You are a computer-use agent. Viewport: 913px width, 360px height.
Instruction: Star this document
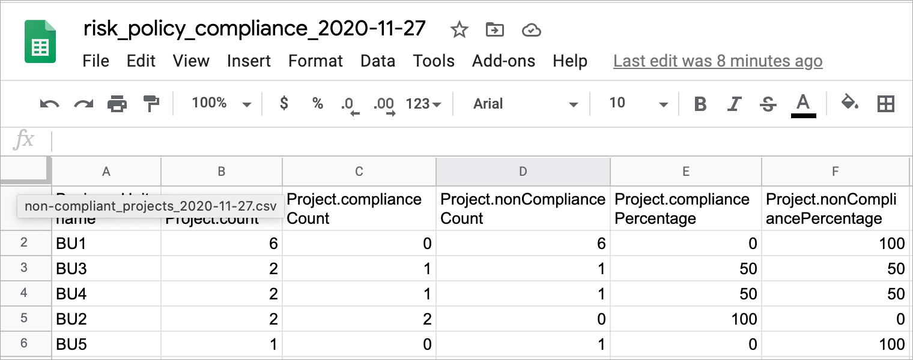[460, 29]
